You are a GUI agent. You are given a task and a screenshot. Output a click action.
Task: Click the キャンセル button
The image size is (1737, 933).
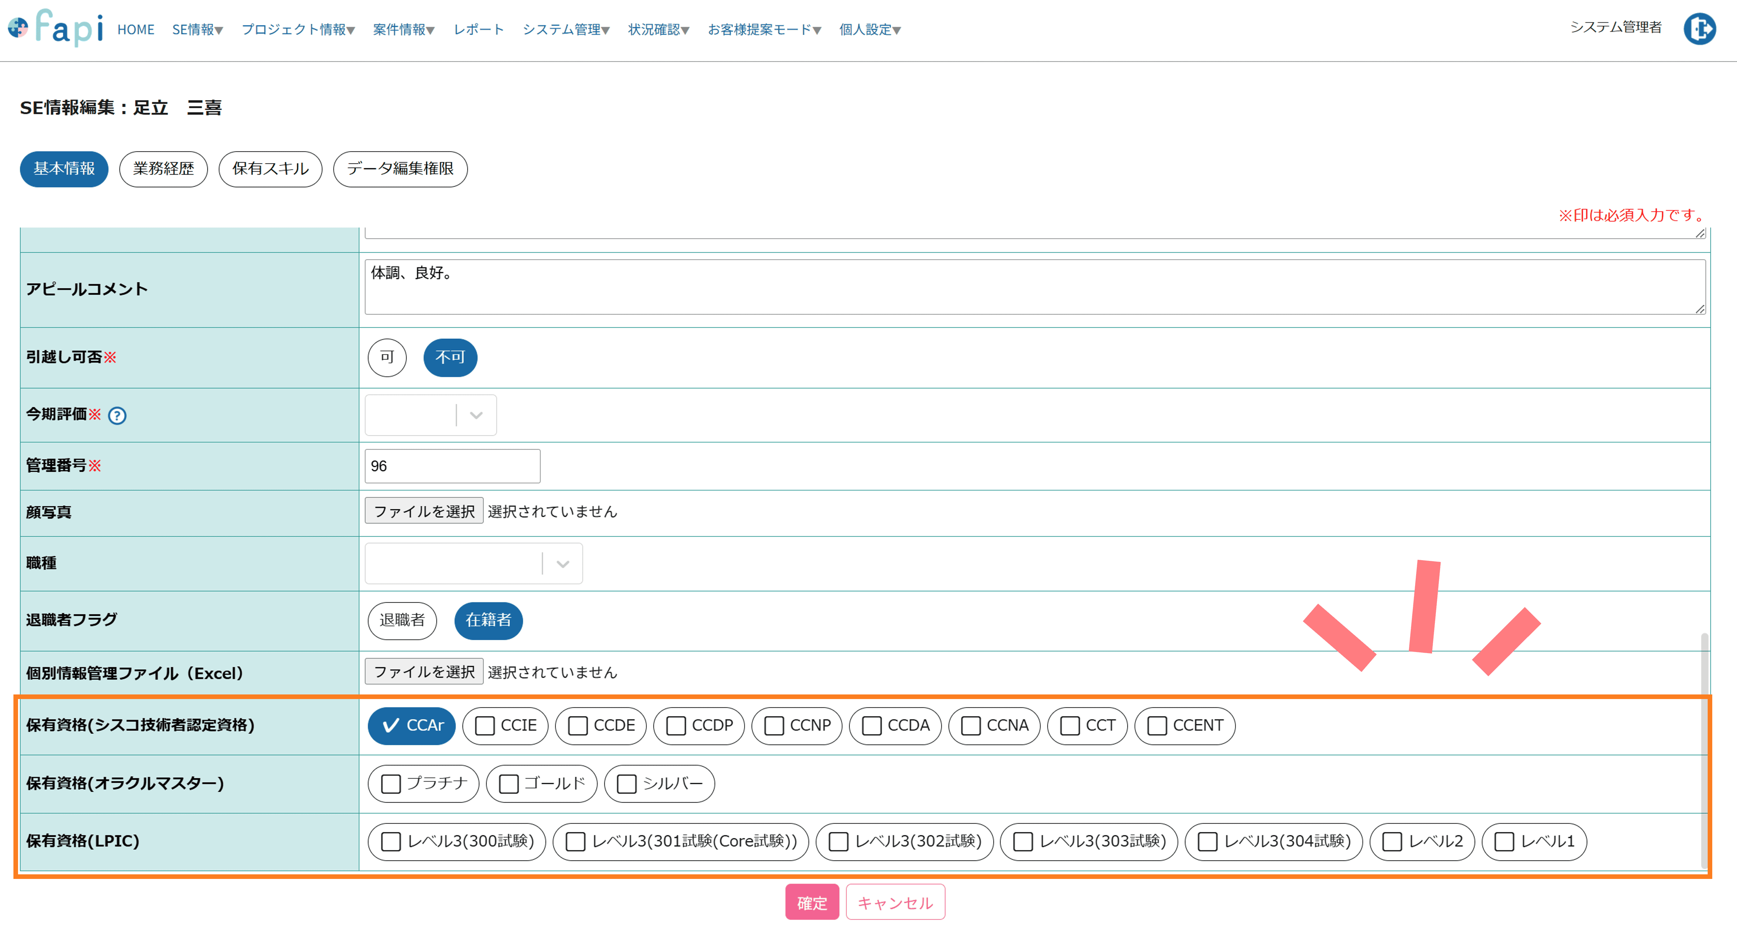[x=896, y=902]
